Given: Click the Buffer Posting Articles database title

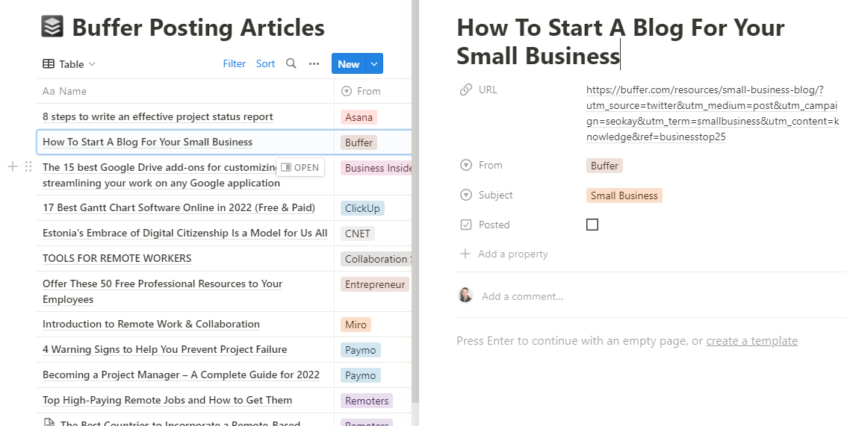Looking at the screenshot, I should [199, 27].
